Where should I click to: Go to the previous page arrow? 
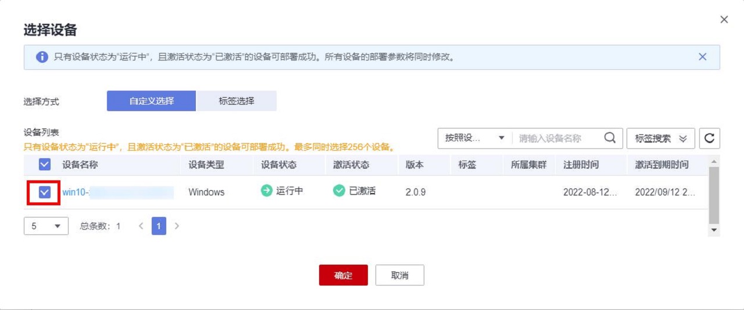click(x=141, y=226)
